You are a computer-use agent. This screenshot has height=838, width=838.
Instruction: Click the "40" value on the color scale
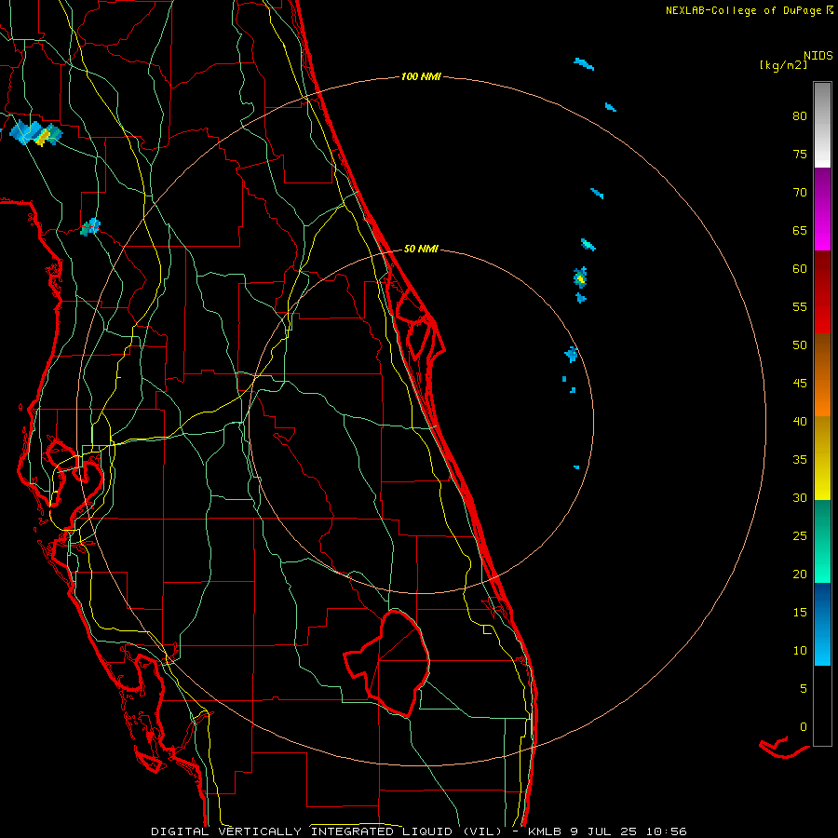click(x=800, y=421)
